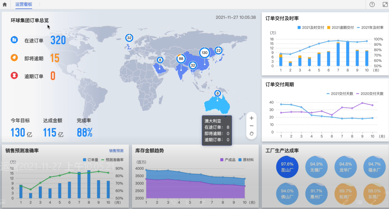Toggle the 产成品 purple legend swatch
This screenshot has width=389, height=209.
tap(227, 160)
